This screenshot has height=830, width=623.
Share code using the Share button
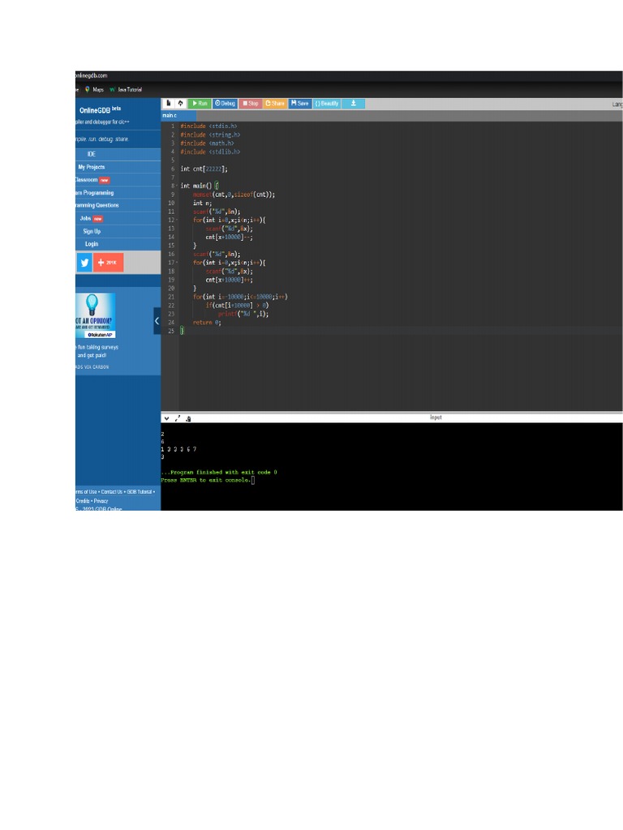275,104
